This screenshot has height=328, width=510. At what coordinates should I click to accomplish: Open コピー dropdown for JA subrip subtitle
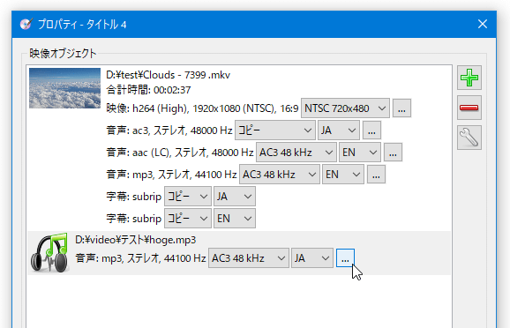coord(188,197)
